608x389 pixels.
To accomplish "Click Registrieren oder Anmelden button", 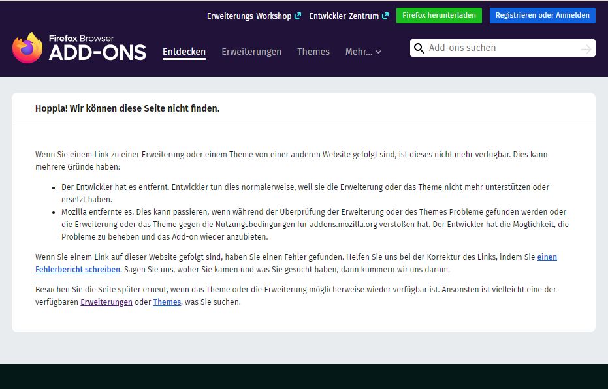I will coord(543,16).
